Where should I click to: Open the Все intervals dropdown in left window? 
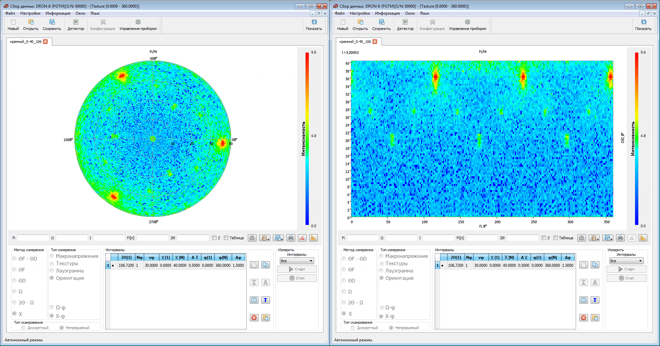click(297, 261)
